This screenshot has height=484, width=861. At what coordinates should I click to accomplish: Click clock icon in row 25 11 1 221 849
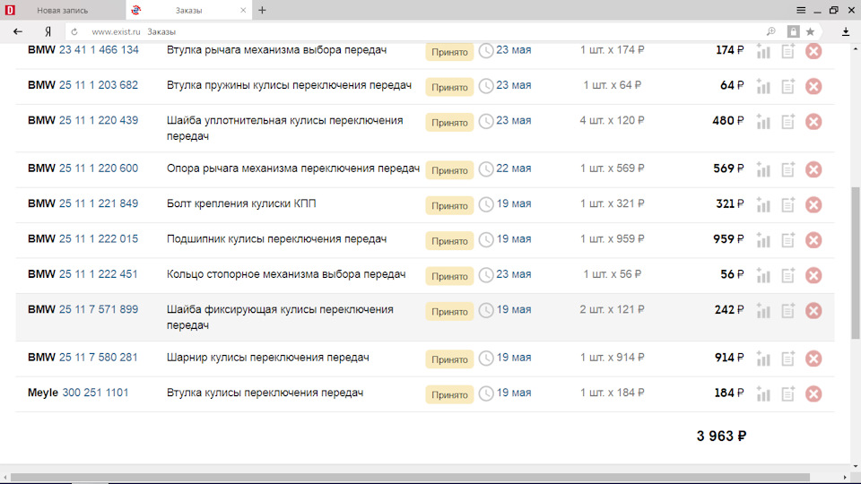coord(486,204)
